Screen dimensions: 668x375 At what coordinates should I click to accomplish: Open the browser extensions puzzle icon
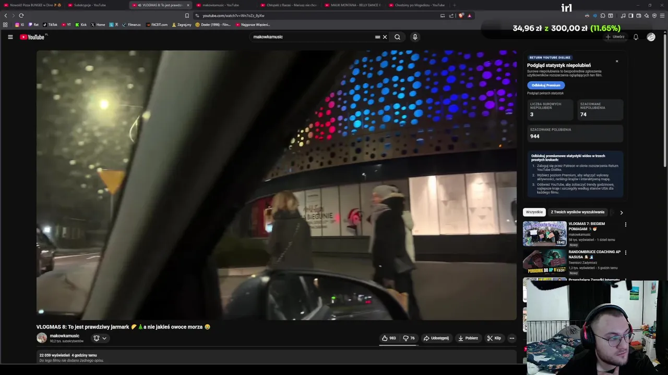point(603,16)
